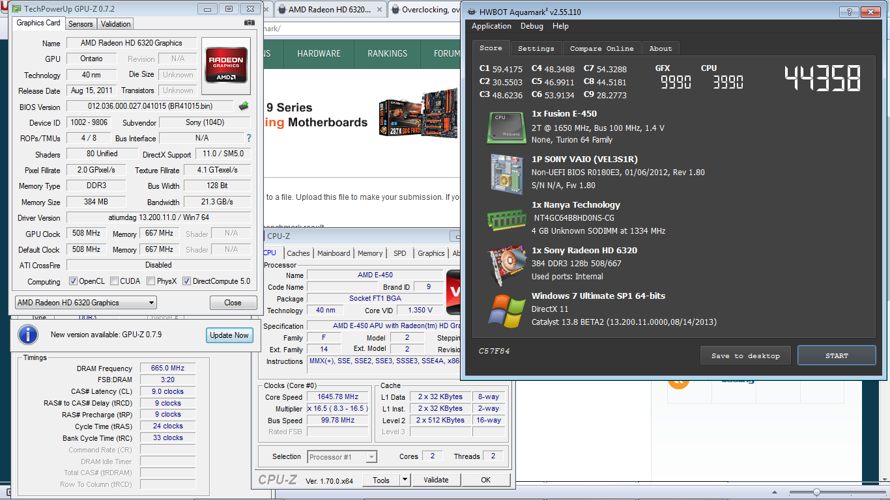This screenshot has height=500, width=890.
Task: Open the GPU selection dropdown in GPU-Z
Action: click(x=85, y=302)
